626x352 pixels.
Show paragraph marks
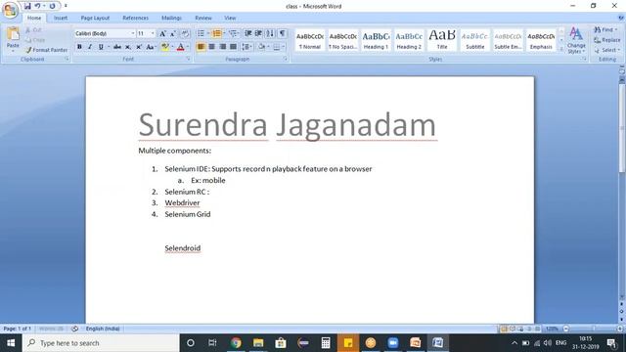283,34
